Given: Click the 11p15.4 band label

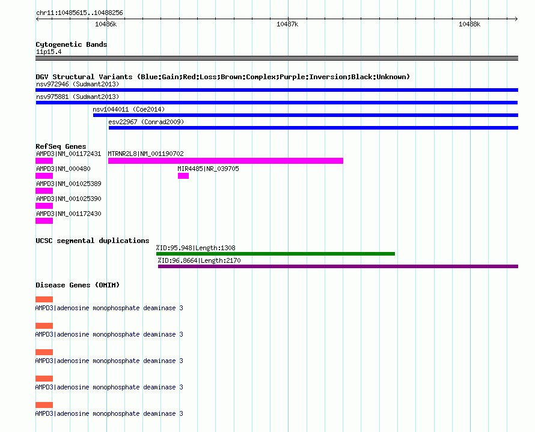Looking at the screenshot, I should 49,52.
